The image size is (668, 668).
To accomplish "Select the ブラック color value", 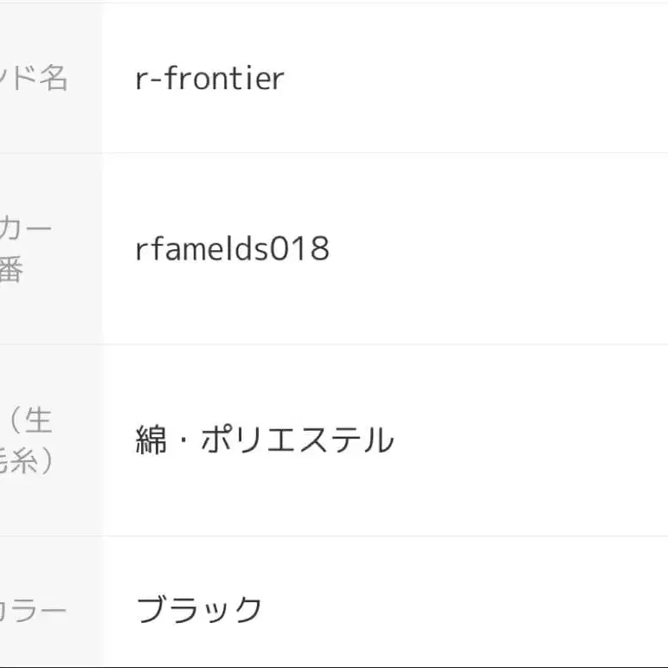I will tap(200, 610).
